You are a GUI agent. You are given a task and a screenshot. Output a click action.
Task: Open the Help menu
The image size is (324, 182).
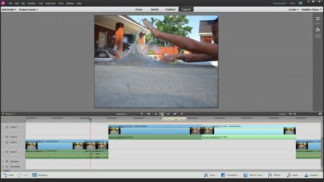point(79,4)
